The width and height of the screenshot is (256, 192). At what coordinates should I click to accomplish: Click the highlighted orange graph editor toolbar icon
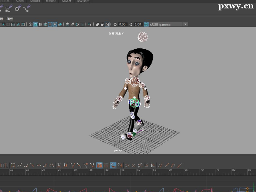tap(99, 165)
